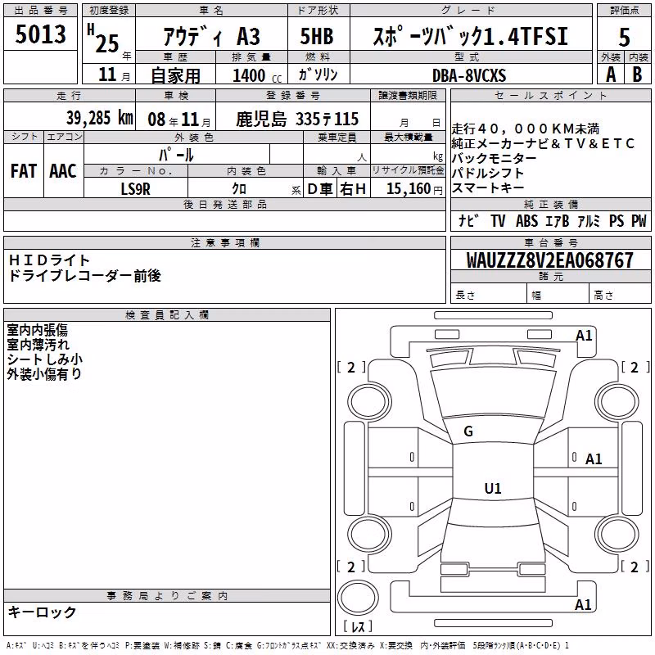This screenshot has height=655, width=655.
Task: Click the door type 5HB
Action: pyautogui.click(x=317, y=36)
